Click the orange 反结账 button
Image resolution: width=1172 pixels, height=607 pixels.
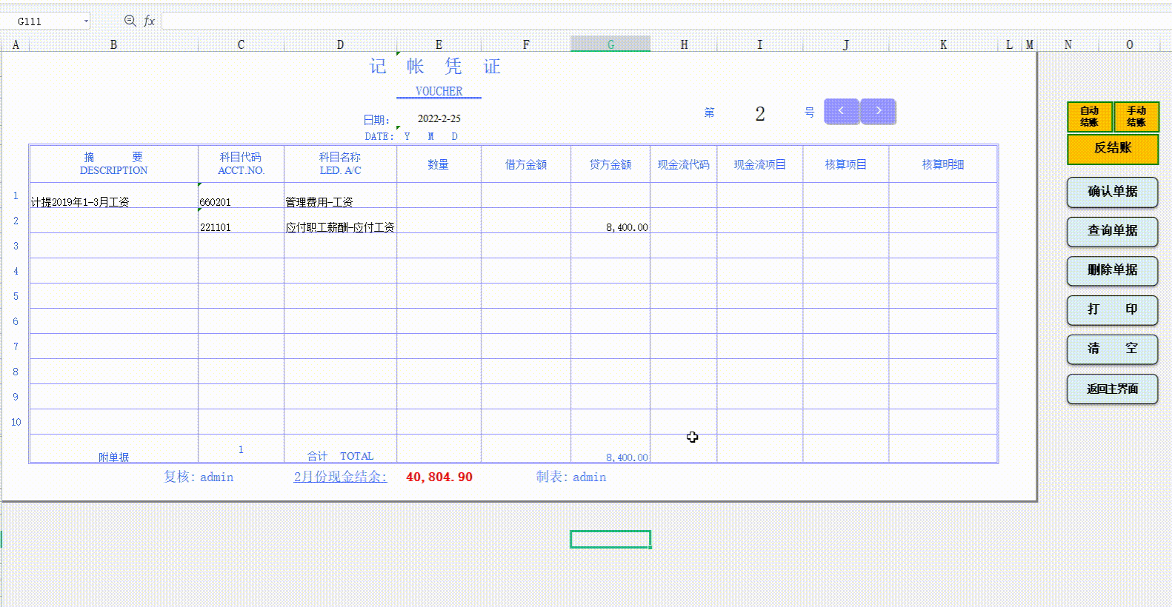pos(1112,148)
